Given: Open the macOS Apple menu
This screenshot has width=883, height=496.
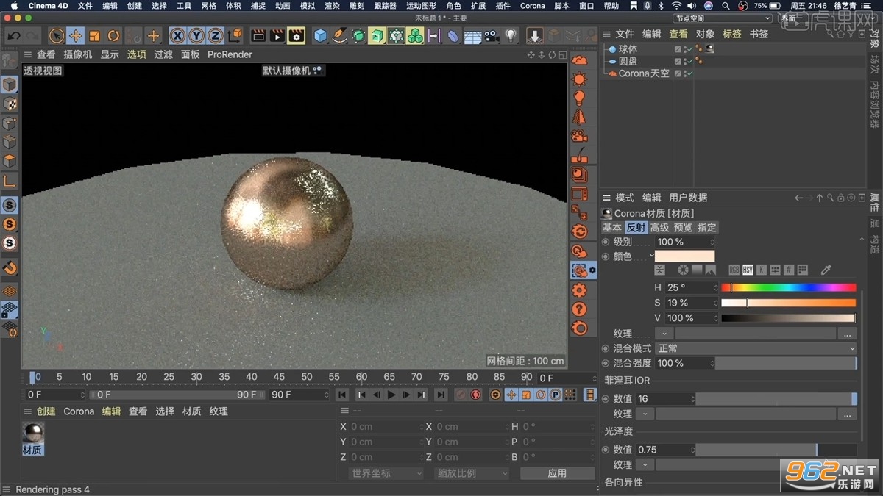Looking at the screenshot, I should tap(13, 6).
